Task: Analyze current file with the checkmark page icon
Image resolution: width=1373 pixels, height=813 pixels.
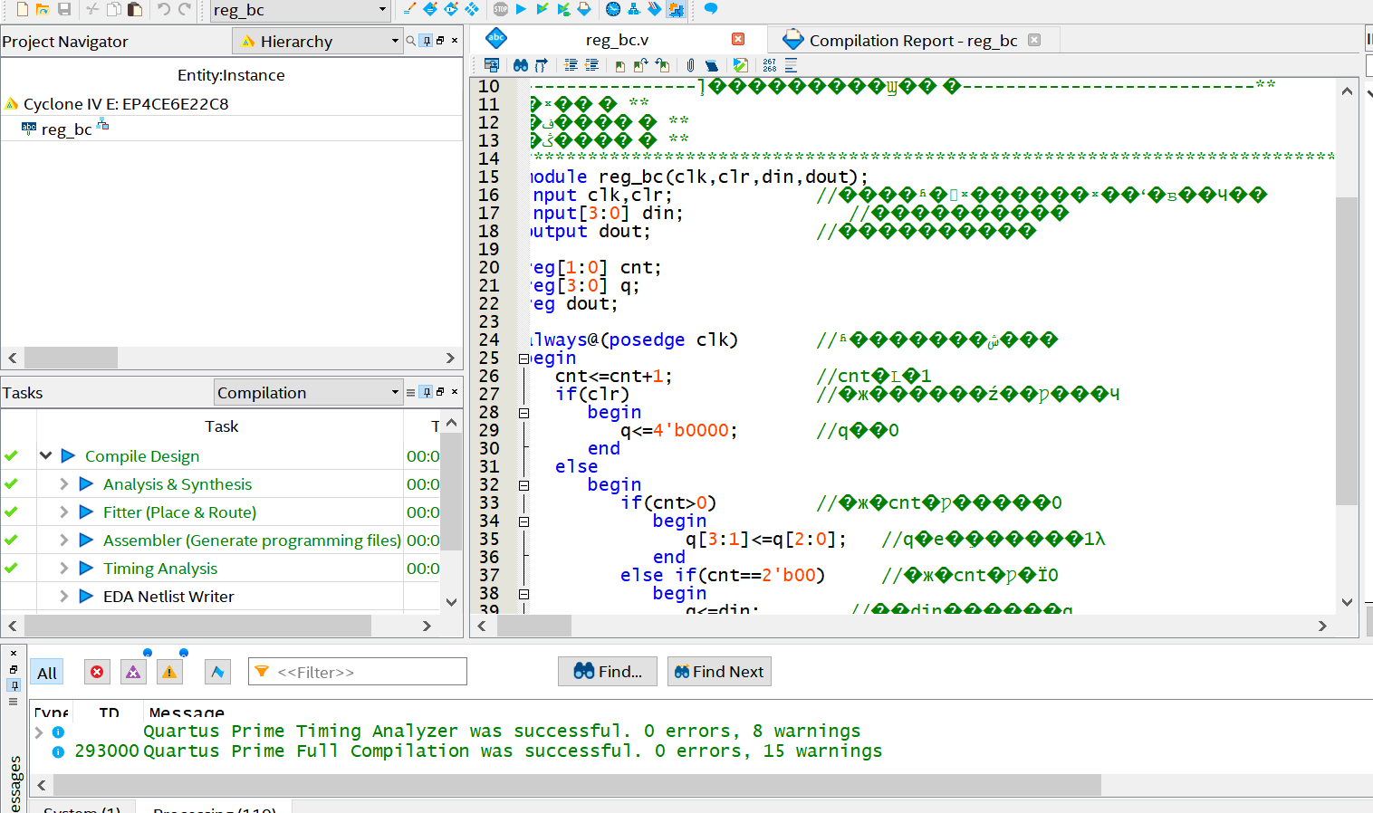Action: (740, 65)
